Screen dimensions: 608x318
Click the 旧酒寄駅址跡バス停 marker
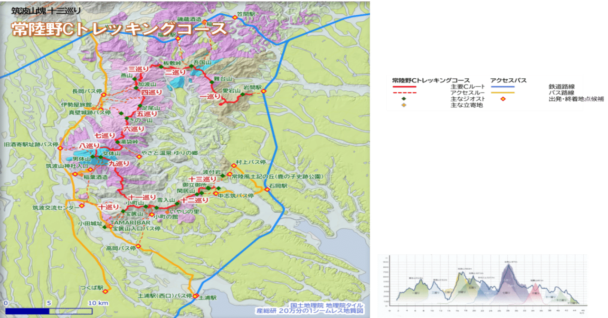[x=60, y=148]
